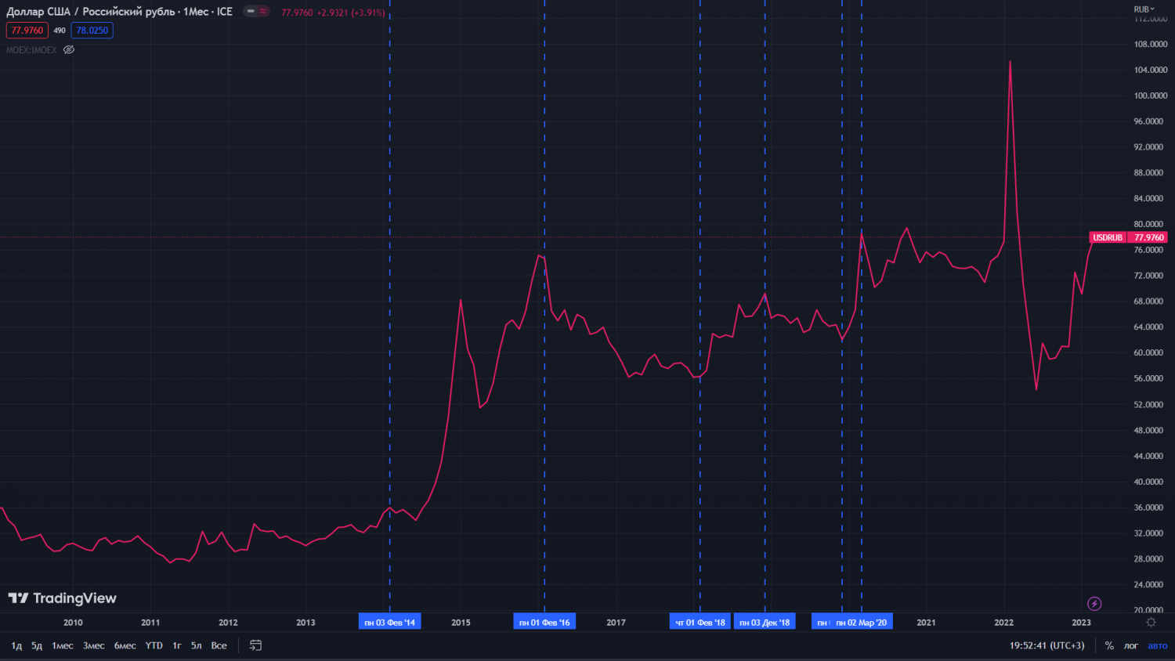
Task: Click the blue buy price 78.0250 button
Action: (x=92, y=31)
